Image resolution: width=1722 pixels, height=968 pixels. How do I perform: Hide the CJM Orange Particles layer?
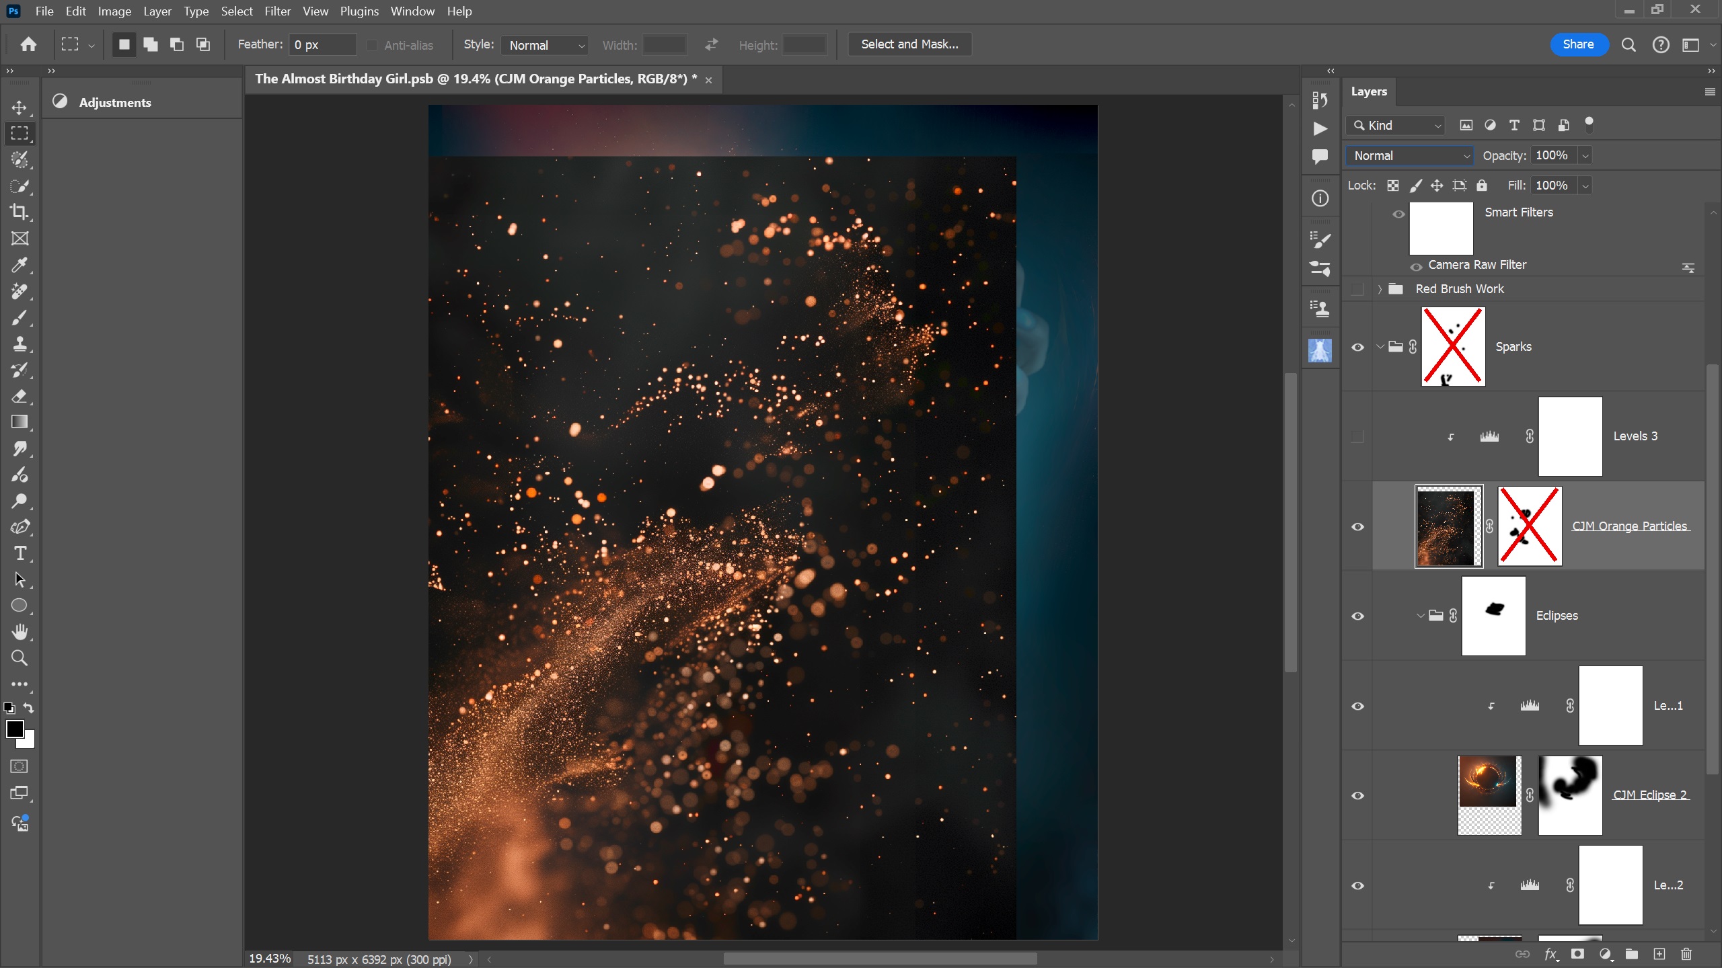click(1358, 526)
